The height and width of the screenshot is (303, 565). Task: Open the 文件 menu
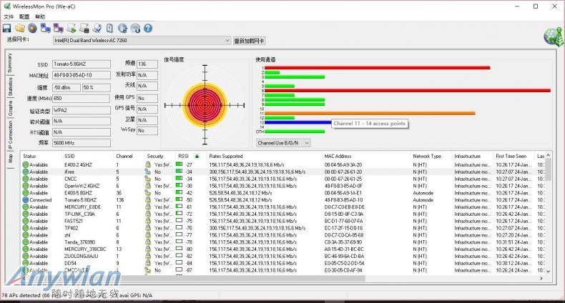9,16
